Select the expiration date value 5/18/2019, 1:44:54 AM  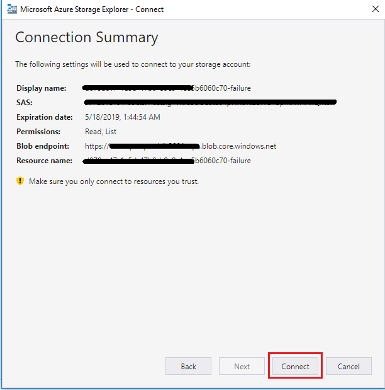(123, 117)
